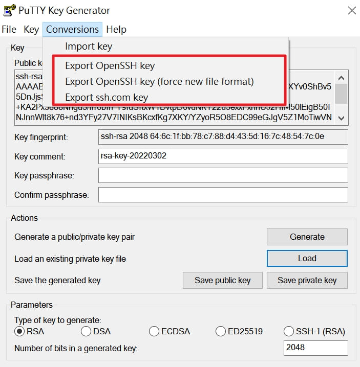The width and height of the screenshot is (360, 367).
Task: Open the Help menu
Action: coord(116,30)
